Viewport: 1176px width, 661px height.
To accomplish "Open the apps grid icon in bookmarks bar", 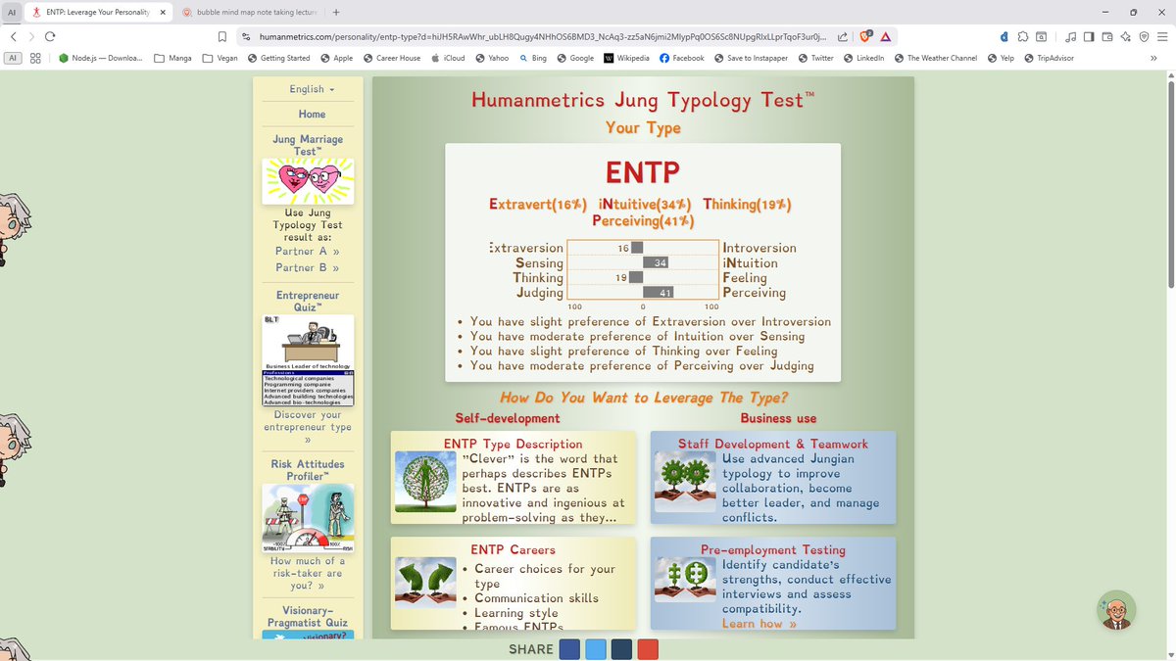I will point(35,58).
